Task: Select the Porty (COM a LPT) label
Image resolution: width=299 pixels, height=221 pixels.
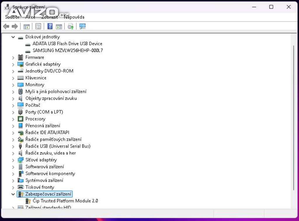Action: (x=44, y=112)
